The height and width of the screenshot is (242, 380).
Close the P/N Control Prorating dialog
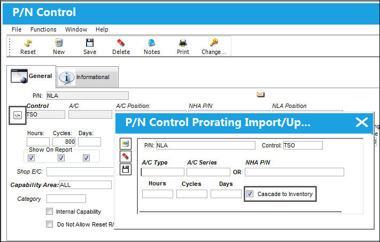pyautogui.click(x=362, y=122)
